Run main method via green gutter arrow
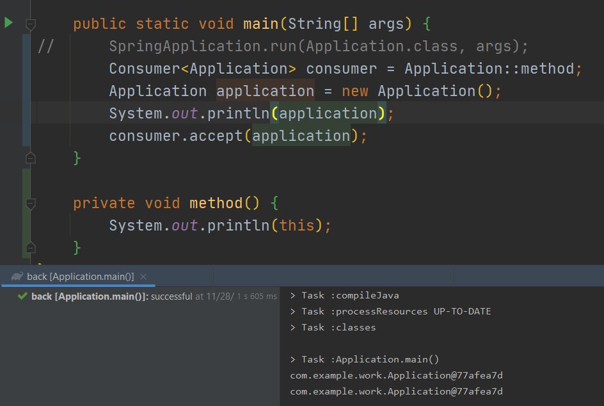The image size is (604, 406). (8, 23)
